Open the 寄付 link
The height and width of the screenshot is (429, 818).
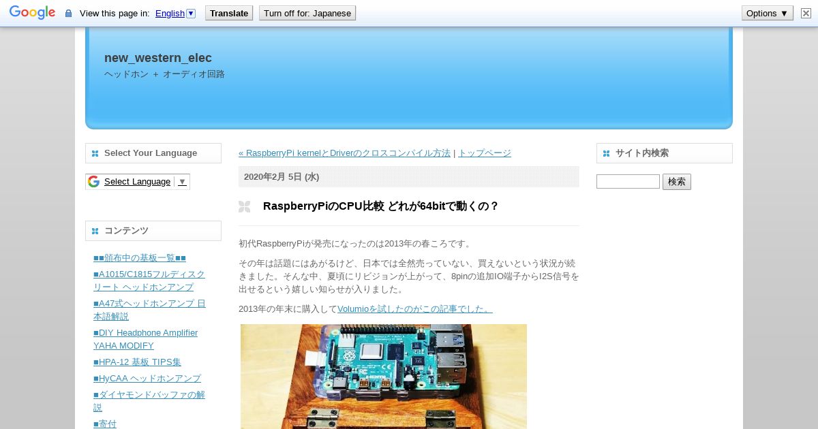pos(105,424)
